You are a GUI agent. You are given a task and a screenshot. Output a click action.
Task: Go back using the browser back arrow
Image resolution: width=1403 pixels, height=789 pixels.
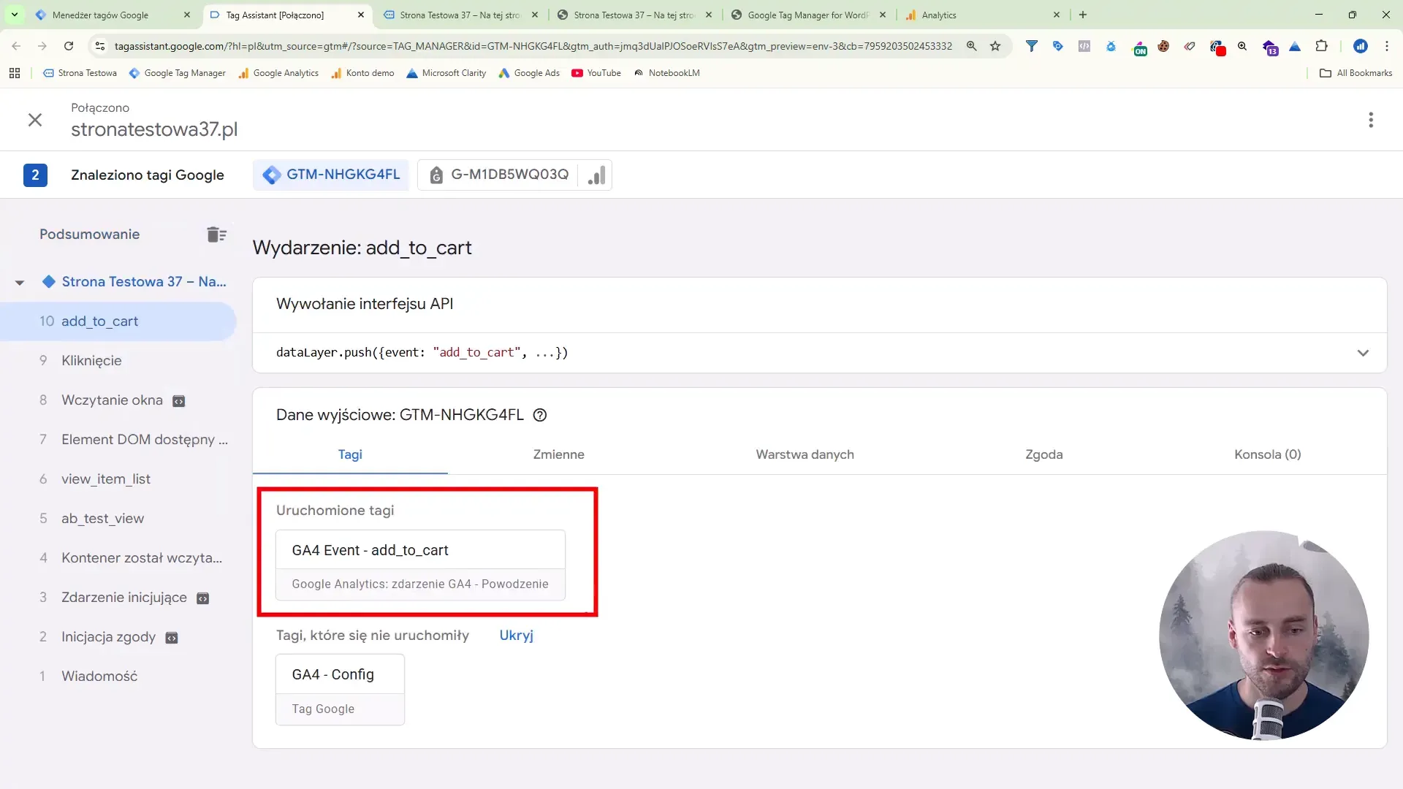[x=16, y=46]
